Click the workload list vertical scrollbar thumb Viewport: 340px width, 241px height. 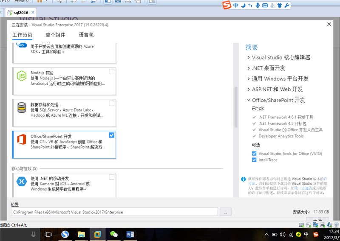[236, 107]
